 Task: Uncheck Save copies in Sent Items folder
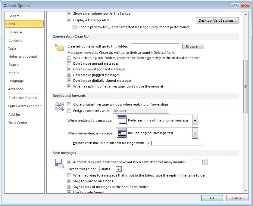[x=69, y=187]
